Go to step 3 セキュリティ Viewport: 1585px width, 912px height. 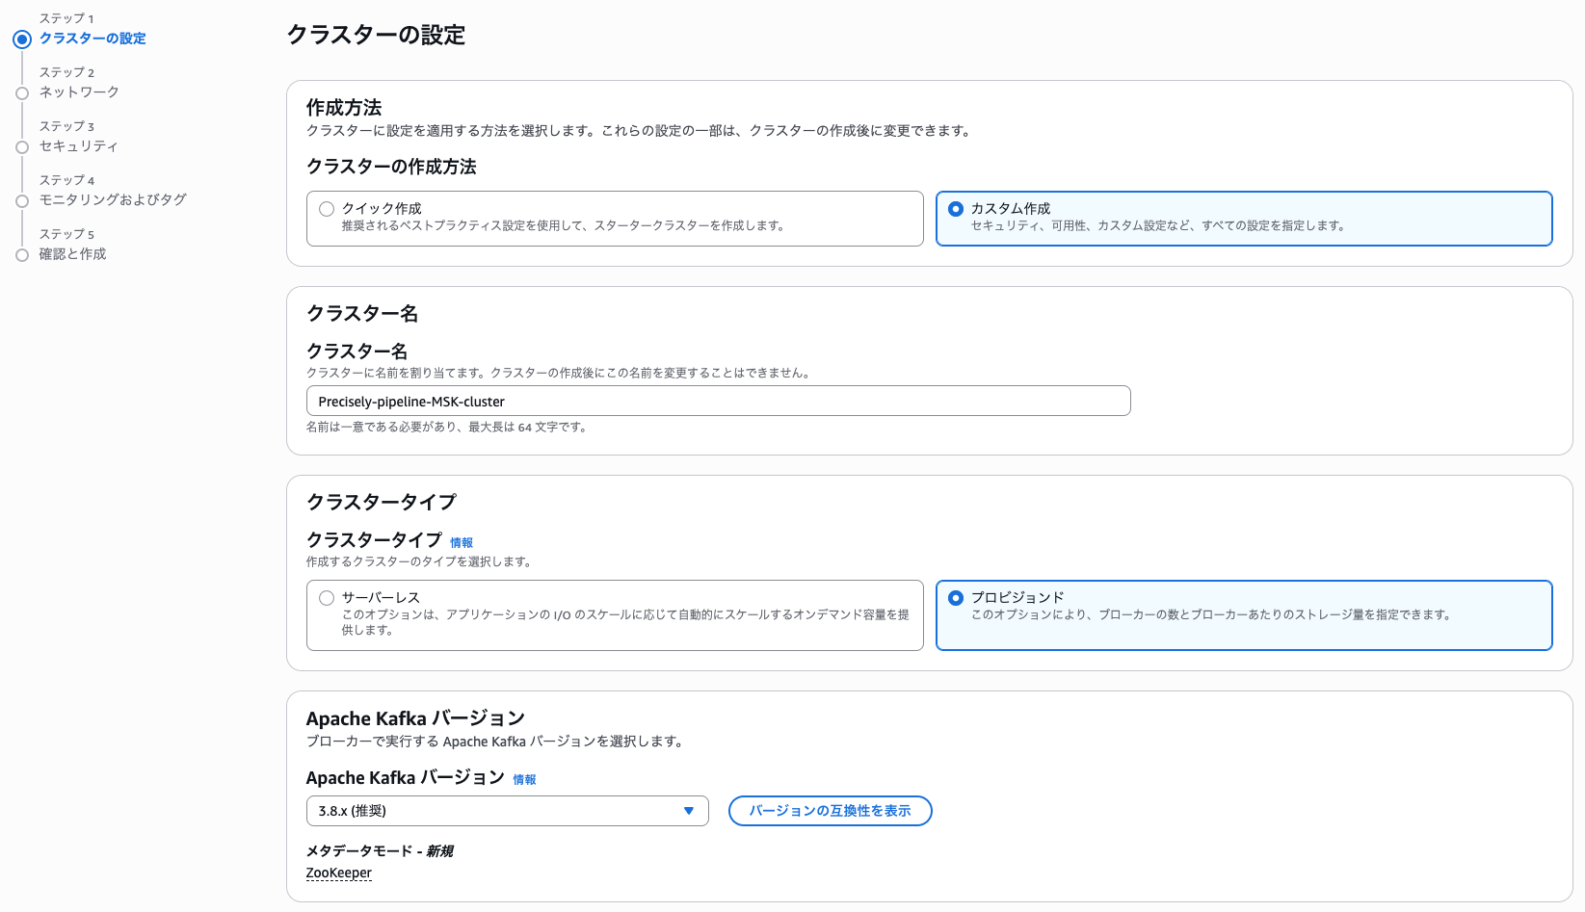[x=79, y=146]
